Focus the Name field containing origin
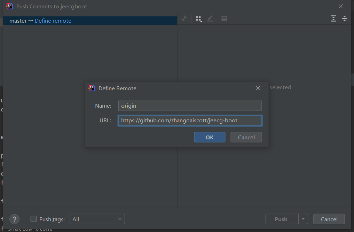 (190, 106)
